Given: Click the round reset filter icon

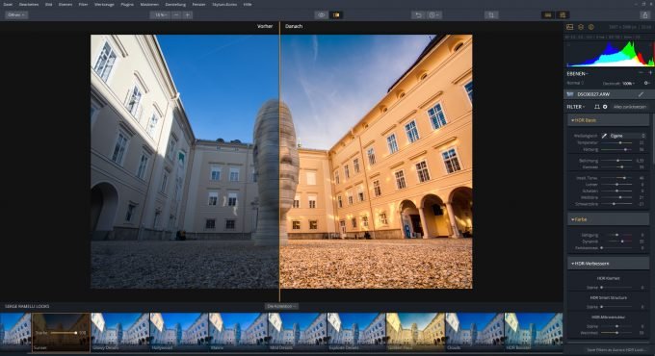Looking at the screenshot, I should (605, 107).
